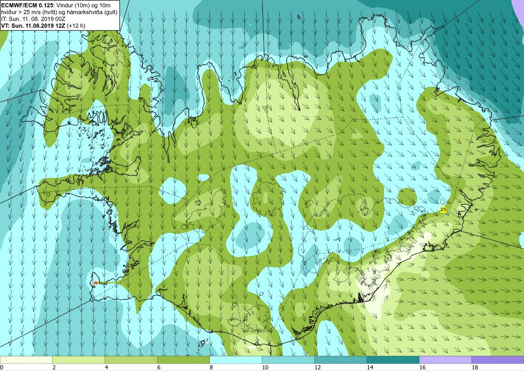Select the pale cream 0–2 legend swatch
Image resolution: width=524 pixels, height=371 pixels.
click(x=26, y=359)
